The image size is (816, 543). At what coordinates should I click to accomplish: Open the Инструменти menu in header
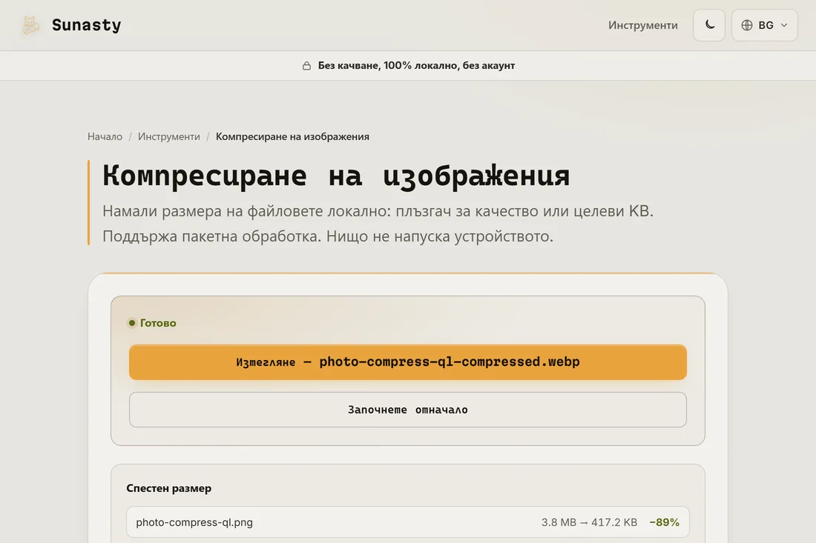tap(642, 25)
